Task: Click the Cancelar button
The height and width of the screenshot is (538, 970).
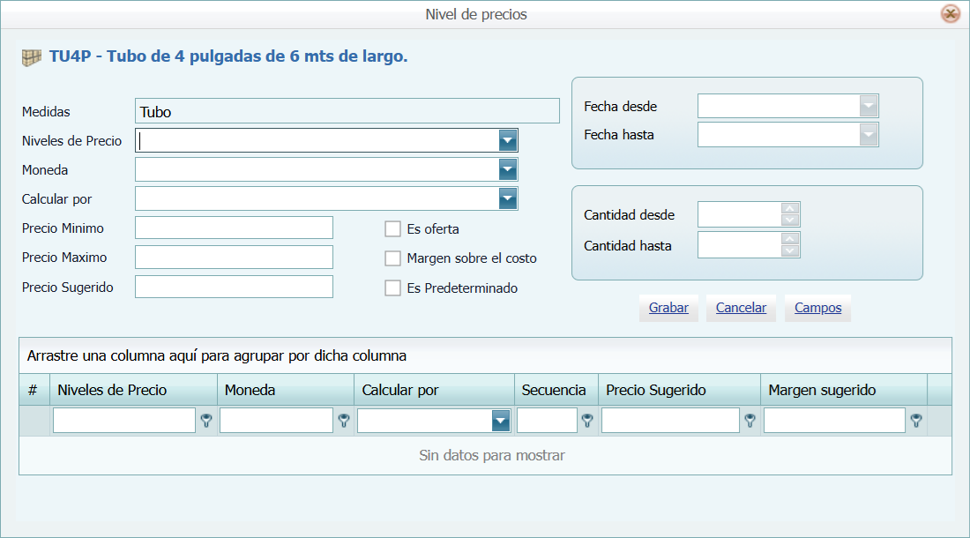Action: coord(741,307)
